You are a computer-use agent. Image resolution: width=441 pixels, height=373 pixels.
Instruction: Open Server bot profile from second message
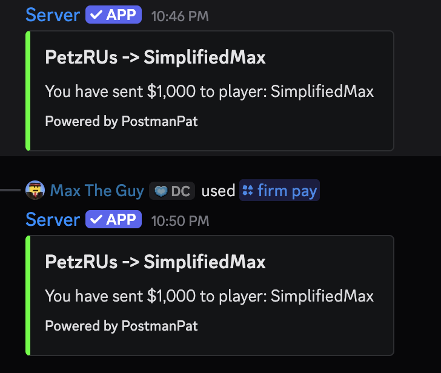coord(53,220)
